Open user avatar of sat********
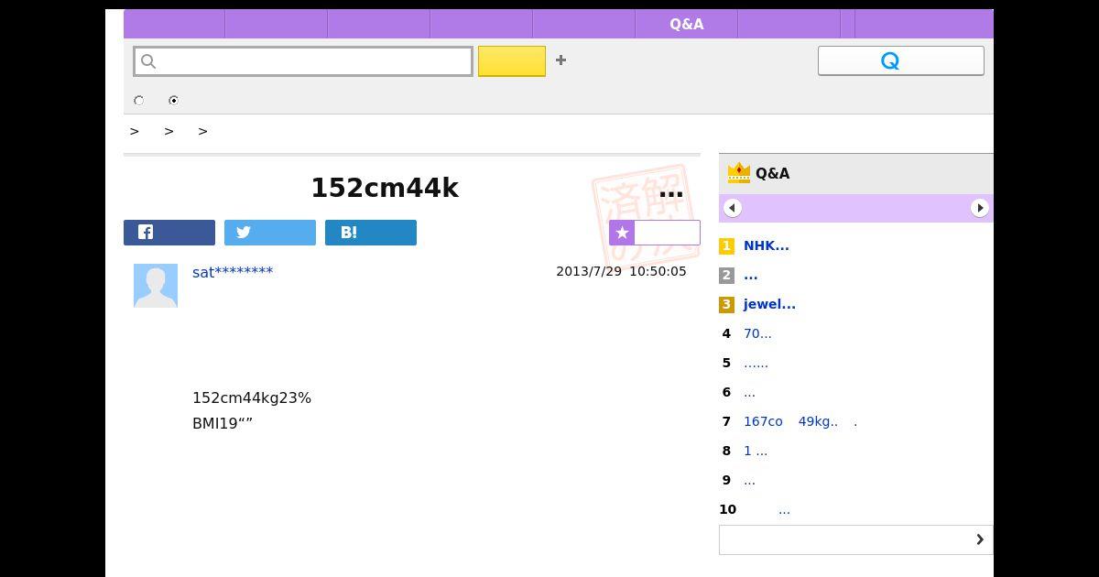The image size is (1099, 577). click(x=156, y=286)
